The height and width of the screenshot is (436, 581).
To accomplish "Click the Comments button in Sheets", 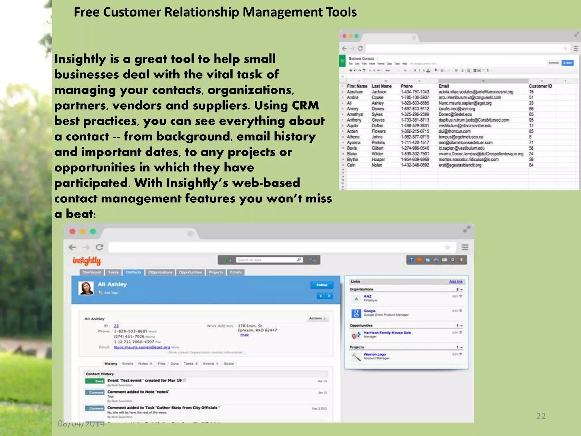I will 553,63.
